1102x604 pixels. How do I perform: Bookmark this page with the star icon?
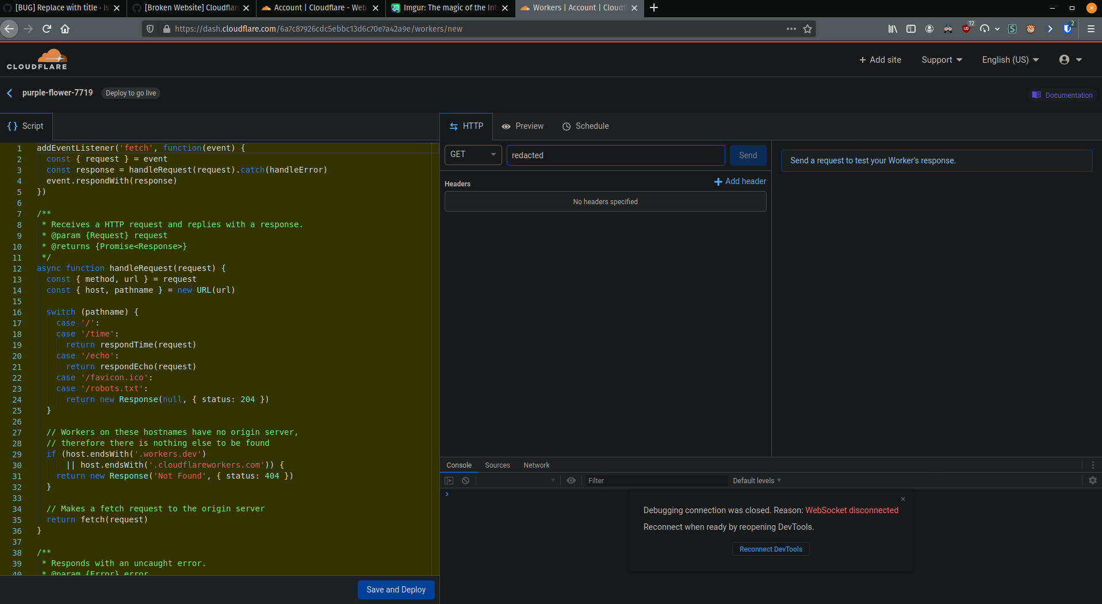point(808,29)
